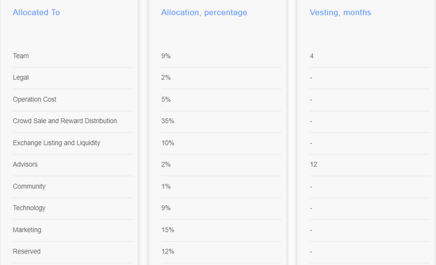Click the 12 months Advisors vesting value
Viewport: 436px width, 265px height.
(313, 164)
